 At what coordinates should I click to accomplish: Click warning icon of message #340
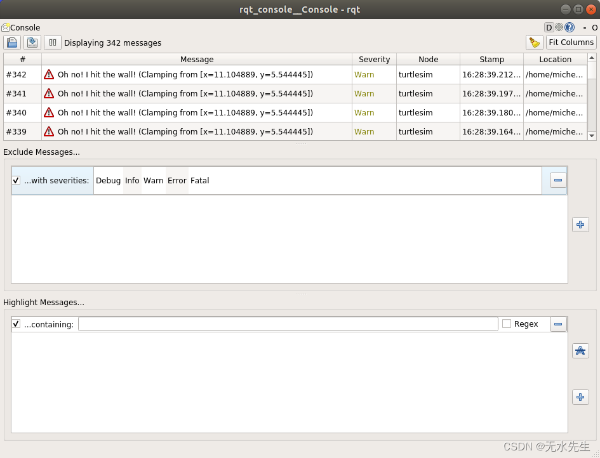click(49, 112)
